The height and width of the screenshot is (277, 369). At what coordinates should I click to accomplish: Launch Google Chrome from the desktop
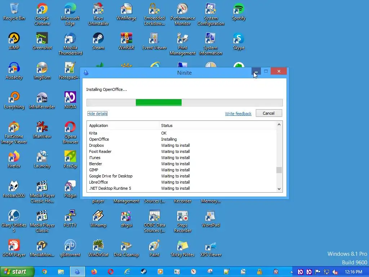(x=42, y=14)
